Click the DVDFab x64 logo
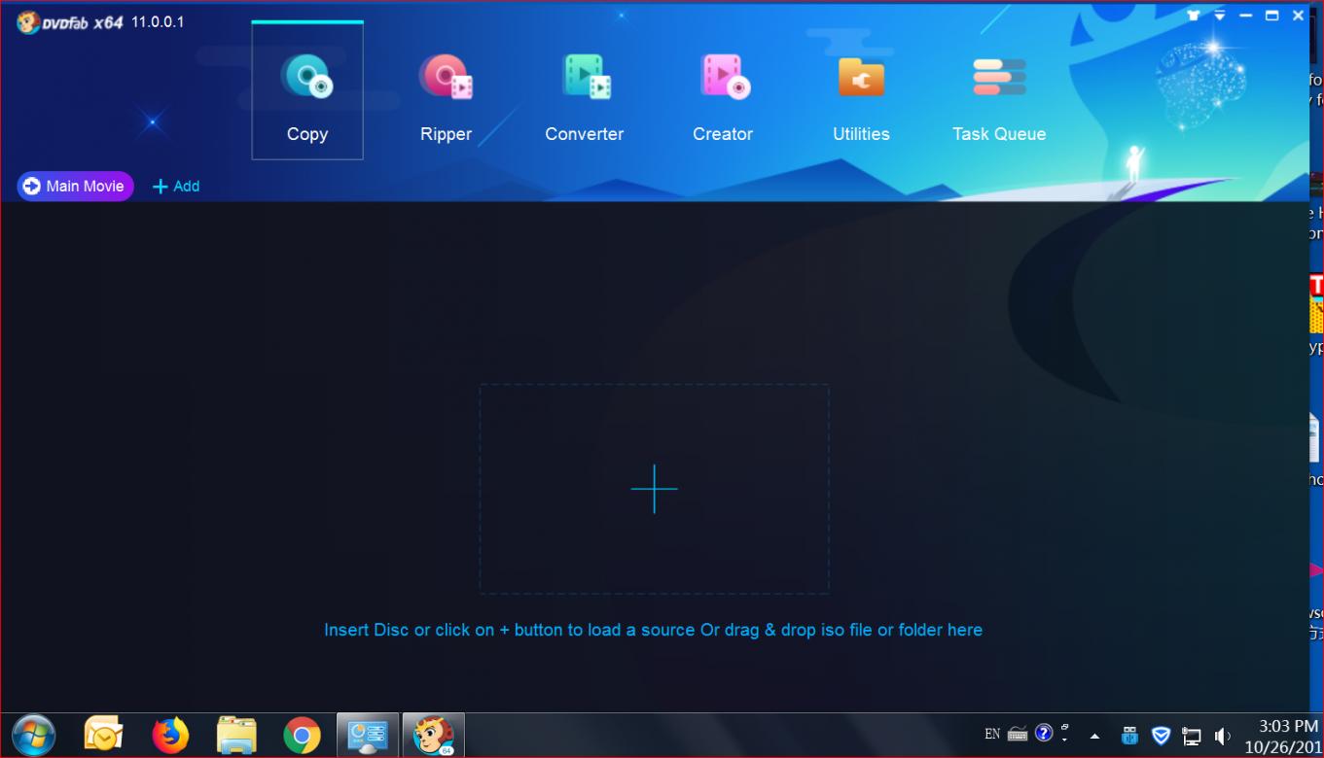This screenshot has height=758, width=1324. click(70, 22)
